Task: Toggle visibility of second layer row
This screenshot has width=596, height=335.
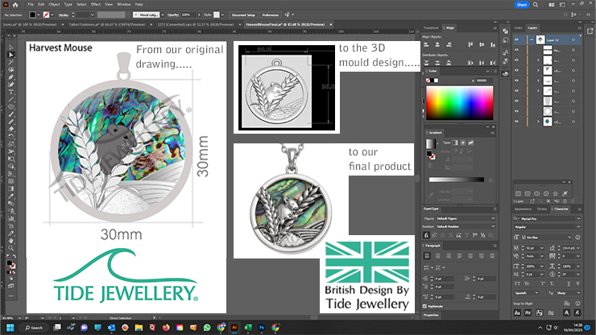Action: pos(516,50)
